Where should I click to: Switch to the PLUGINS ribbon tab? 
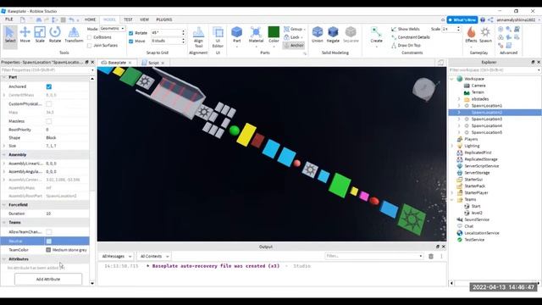(163, 19)
